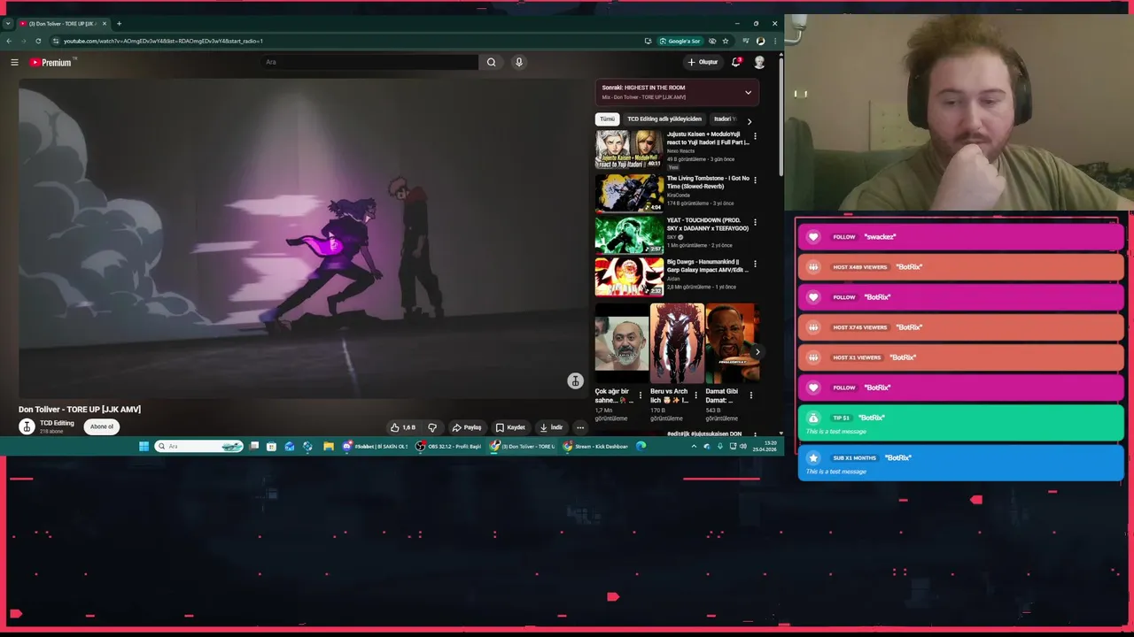Image resolution: width=1134 pixels, height=637 pixels.
Task: Open options menu for Living Tombstone video
Action: (x=755, y=181)
